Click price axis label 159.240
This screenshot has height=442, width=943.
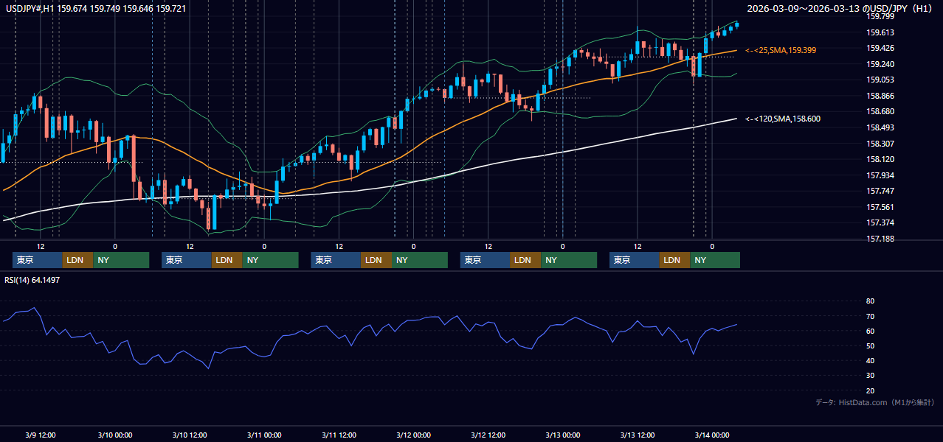tap(880, 64)
